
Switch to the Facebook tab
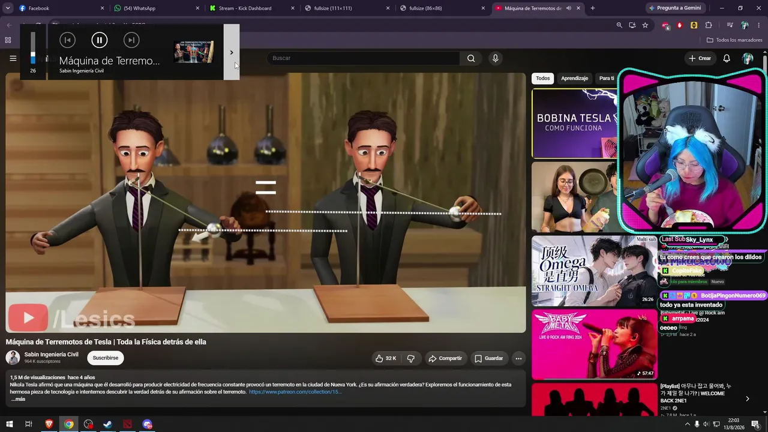click(x=60, y=8)
